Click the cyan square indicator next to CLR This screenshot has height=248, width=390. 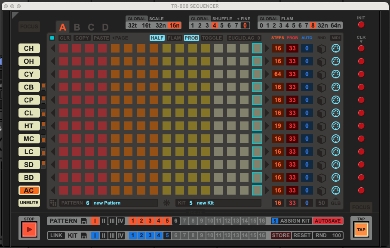point(52,38)
